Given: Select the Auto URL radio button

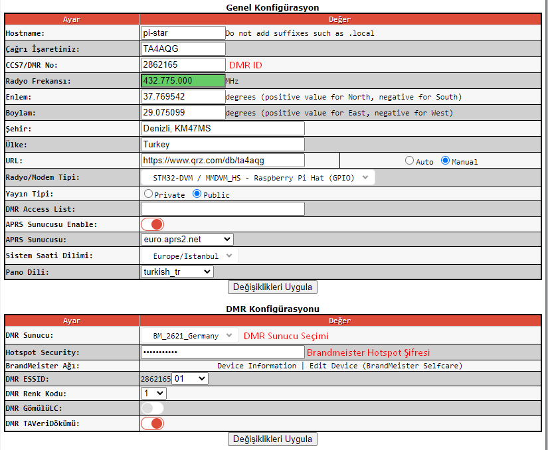Looking at the screenshot, I should (x=410, y=161).
